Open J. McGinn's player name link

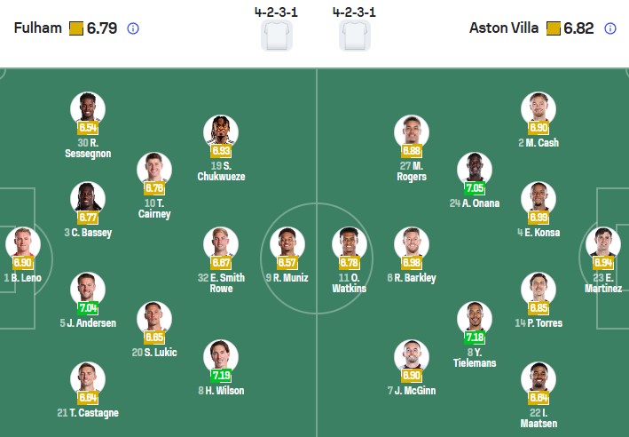tap(414, 391)
